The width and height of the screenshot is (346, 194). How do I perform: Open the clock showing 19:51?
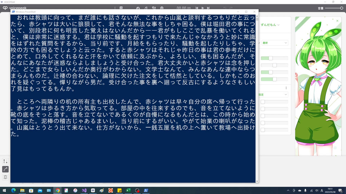click(x=330, y=190)
